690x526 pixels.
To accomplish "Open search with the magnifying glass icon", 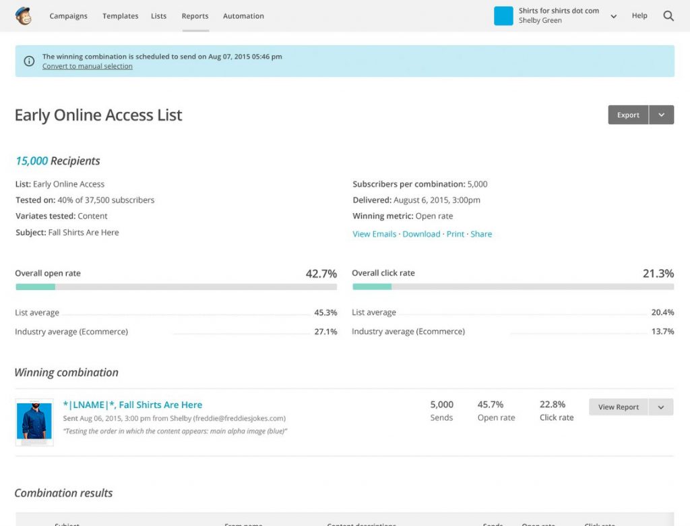I will click(x=668, y=16).
